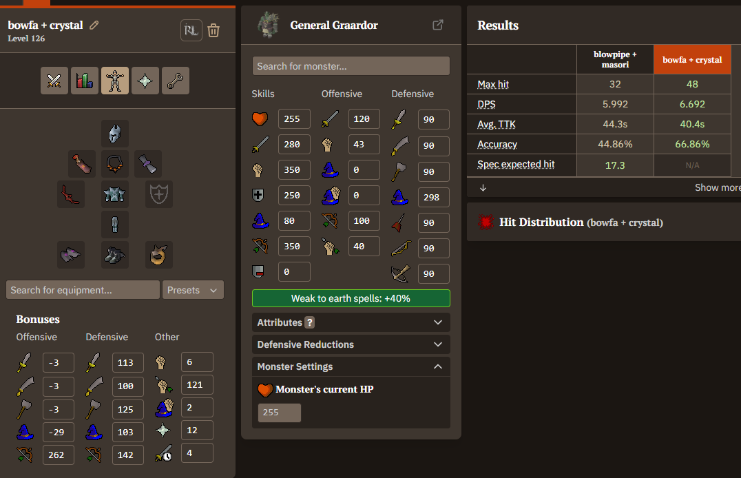Click the Hit Distribution splat icon
The width and height of the screenshot is (741, 478).
486,222
